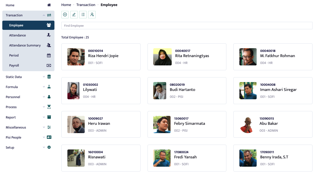Open the employee list view icon

tap(83, 14)
